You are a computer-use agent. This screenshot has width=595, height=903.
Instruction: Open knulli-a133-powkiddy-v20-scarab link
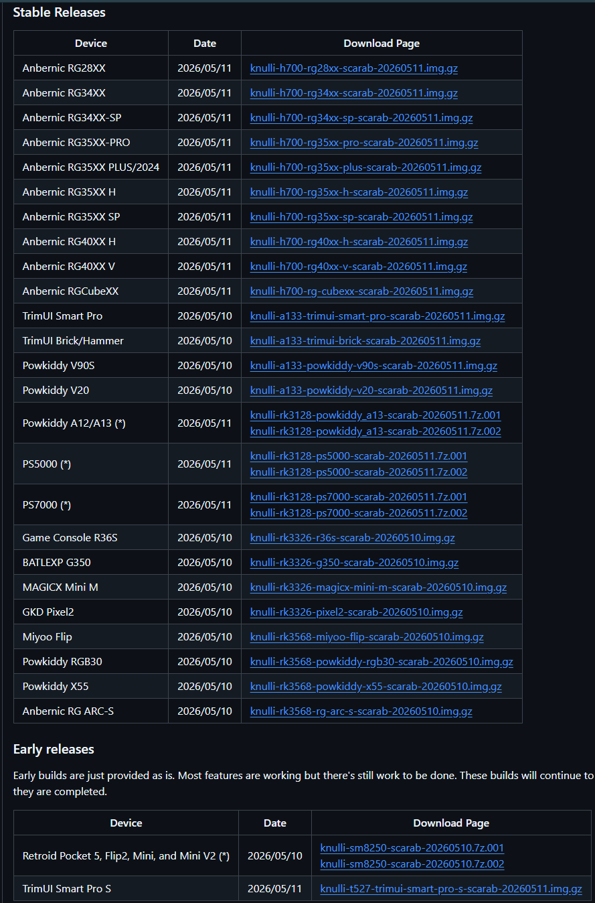pos(371,390)
